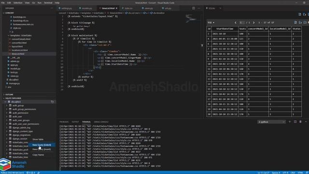Open locationList.html in explorer

[x=19, y=50]
